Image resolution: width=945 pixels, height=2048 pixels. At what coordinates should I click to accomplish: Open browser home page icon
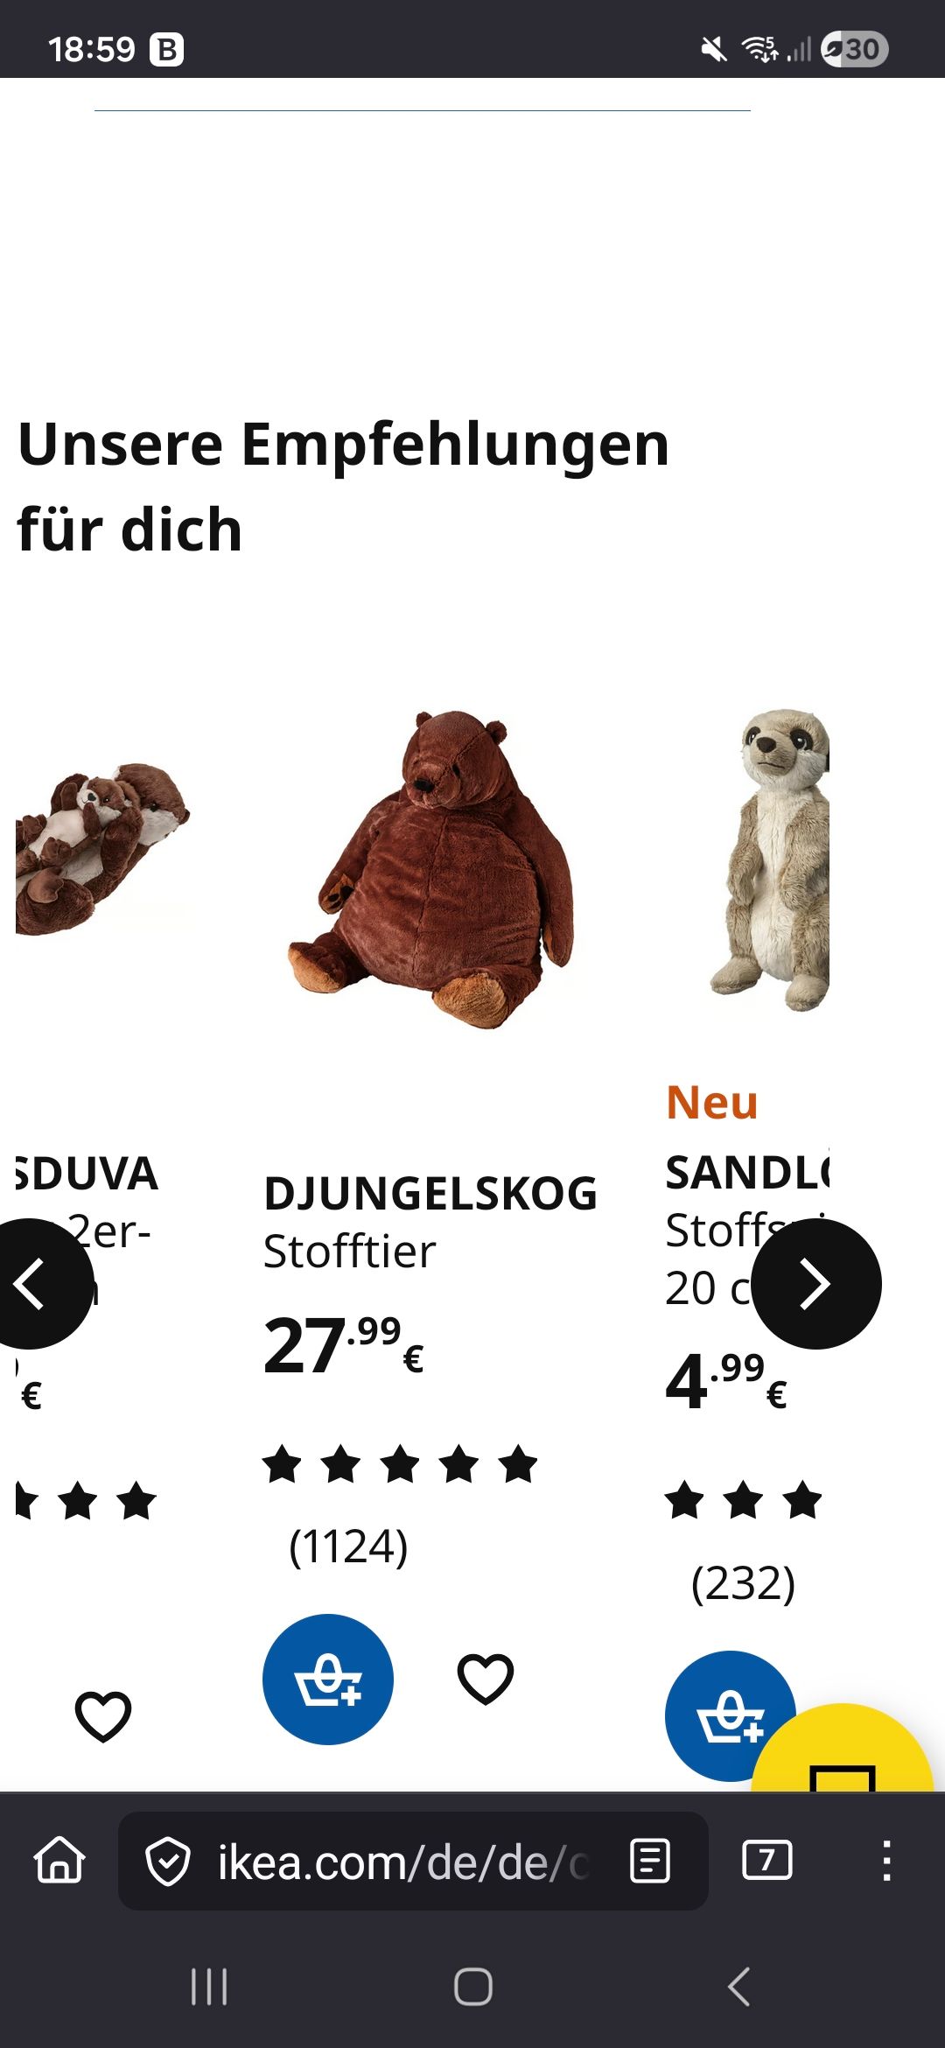click(x=59, y=1860)
